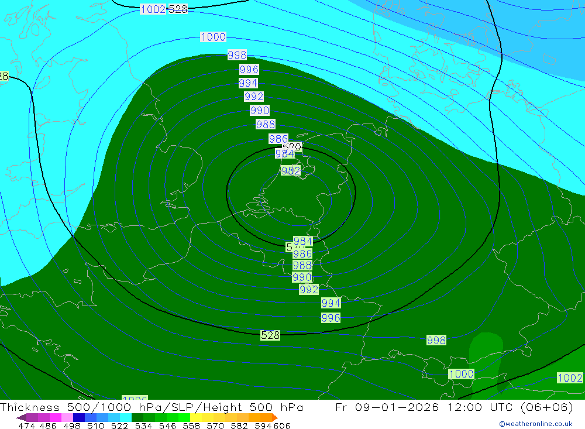Click the bright magenta legend swatch
Image resolution: width=585 pixels, height=429 pixels.
point(54,417)
